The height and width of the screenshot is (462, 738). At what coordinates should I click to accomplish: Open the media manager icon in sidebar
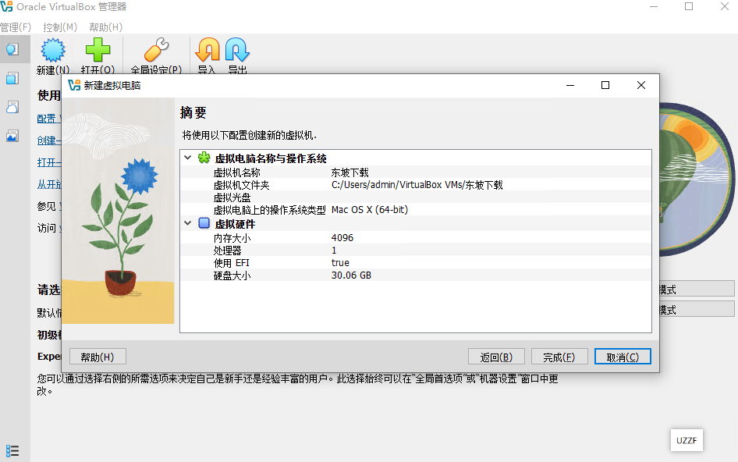[x=12, y=136]
